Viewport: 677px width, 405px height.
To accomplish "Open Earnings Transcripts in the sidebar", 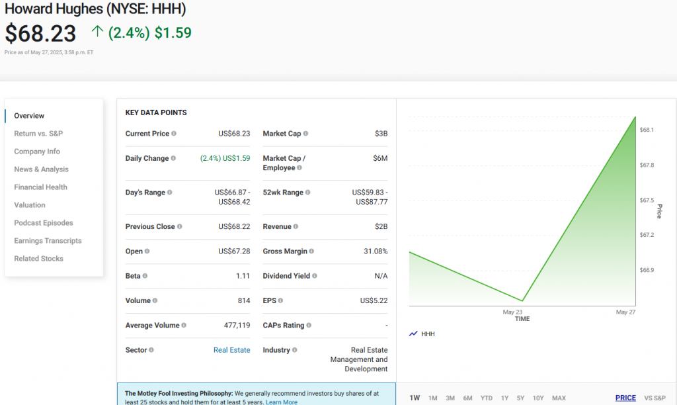I will coord(48,241).
